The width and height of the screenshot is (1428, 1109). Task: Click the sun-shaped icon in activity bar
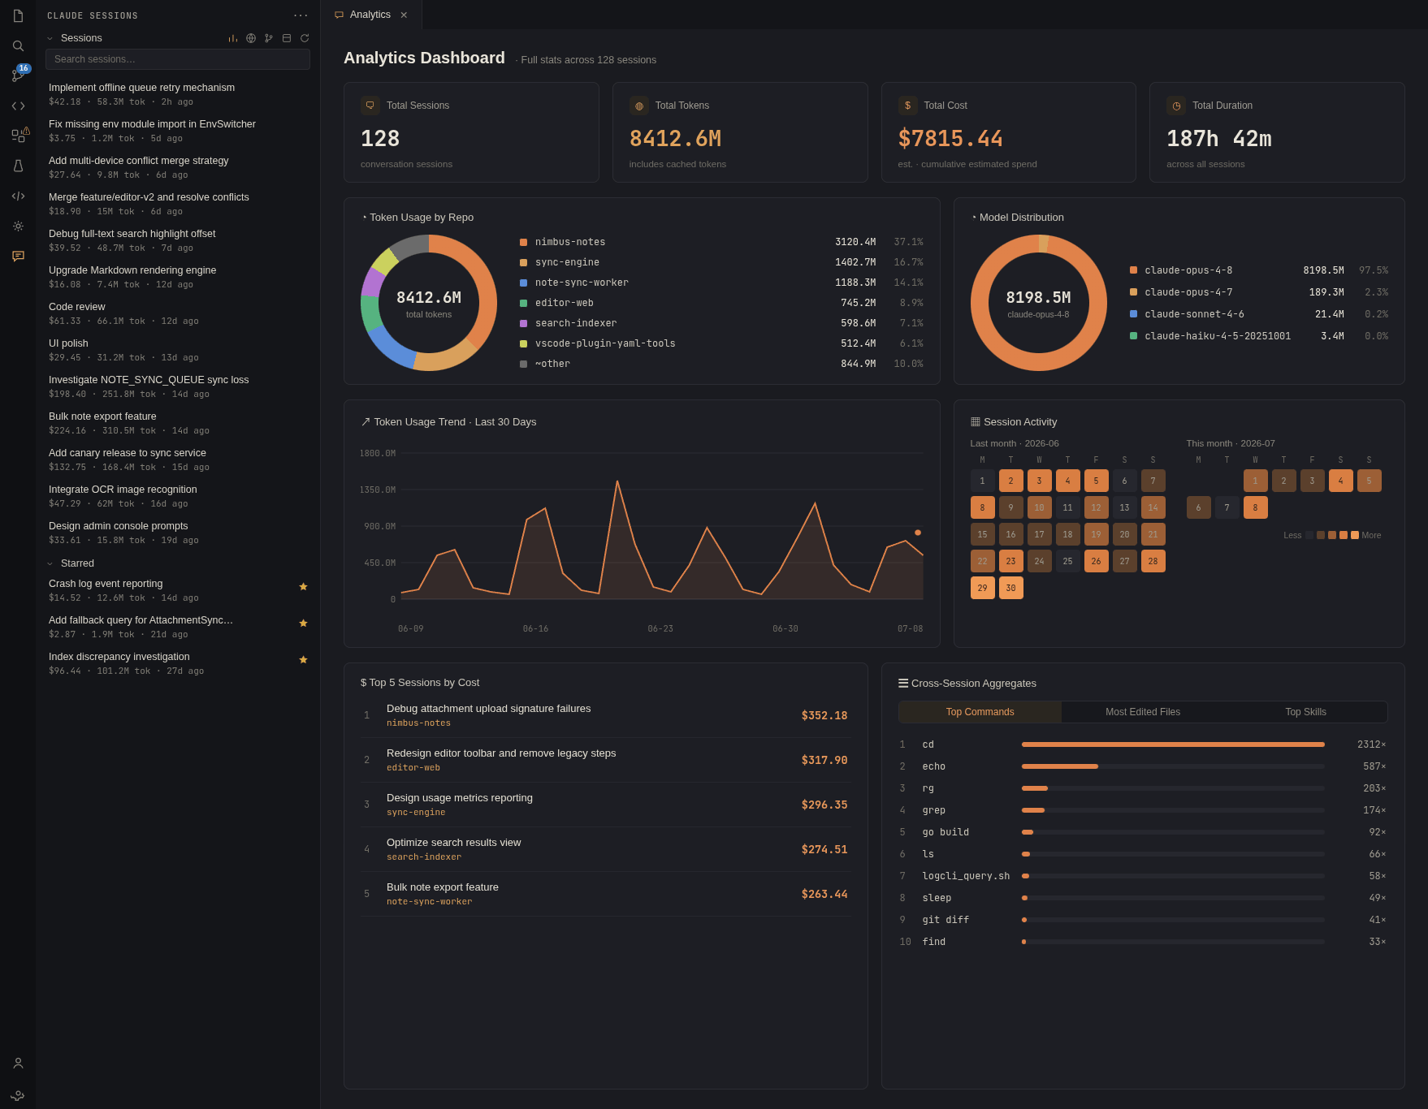pos(18,226)
